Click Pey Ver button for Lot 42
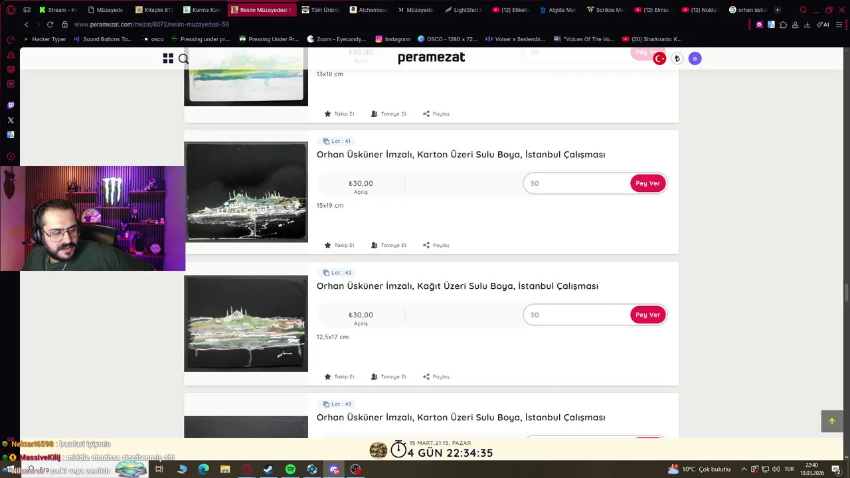Image resolution: width=850 pixels, height=478 pixels. pyautogui.click(x=647, y=315)
